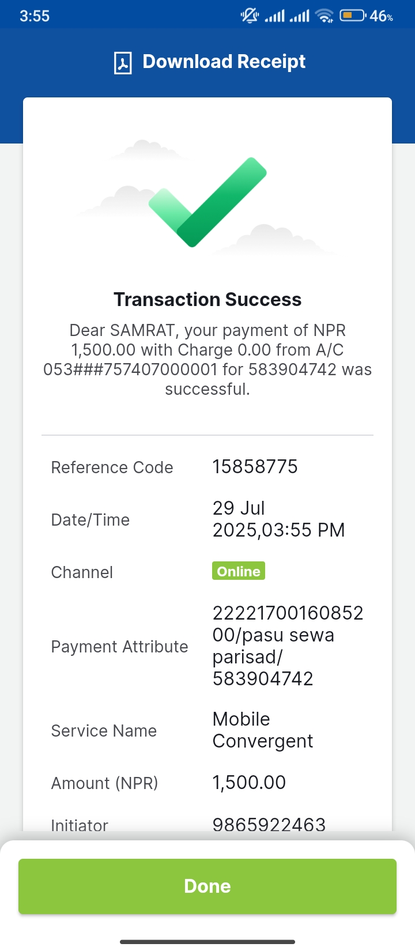
Task: Tap the PDF receipt icon
Action: [123, 63]
